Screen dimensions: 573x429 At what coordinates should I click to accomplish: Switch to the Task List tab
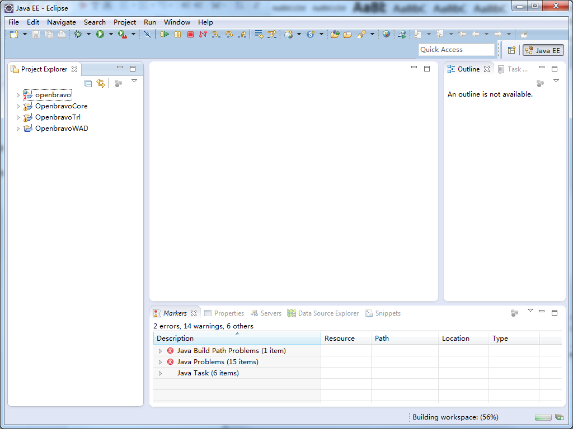pyautogui.click(x=513, y=69)
